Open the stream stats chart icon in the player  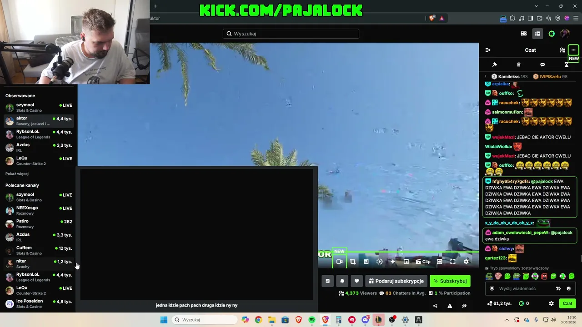366,262
